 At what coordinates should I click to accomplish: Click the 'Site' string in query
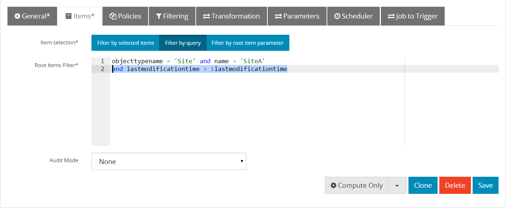185,61
